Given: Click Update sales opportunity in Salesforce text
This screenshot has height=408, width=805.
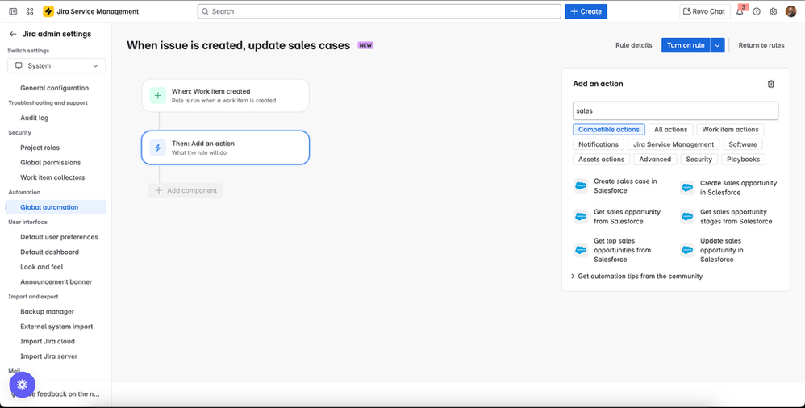Looking at the screenshot, I should pos(721,250).
